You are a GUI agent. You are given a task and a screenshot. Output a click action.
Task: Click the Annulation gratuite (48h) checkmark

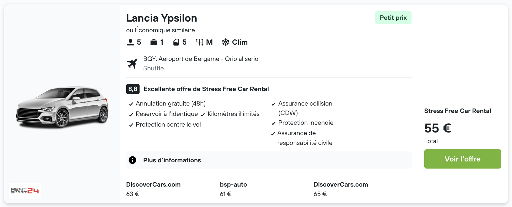tap(131, 104)
